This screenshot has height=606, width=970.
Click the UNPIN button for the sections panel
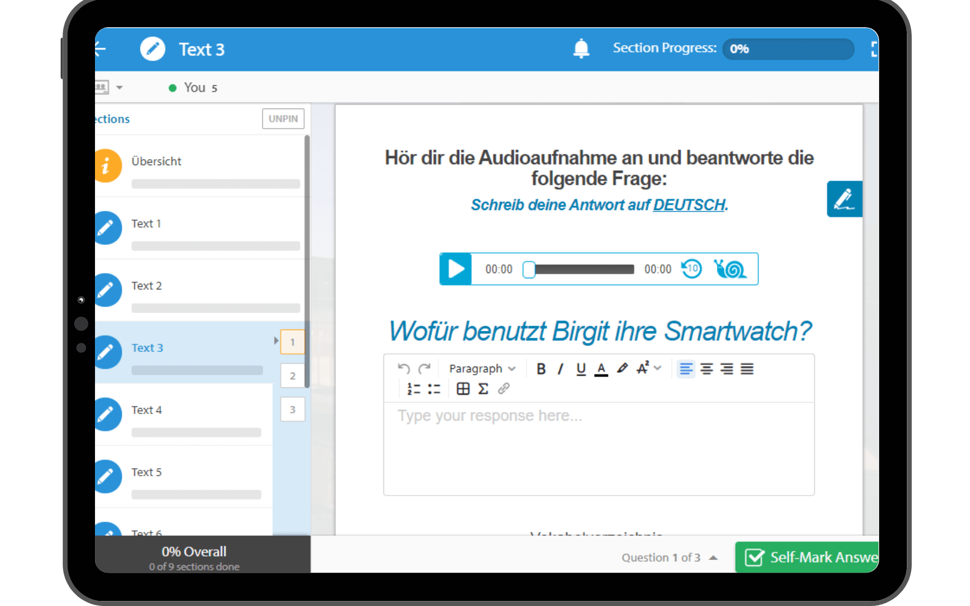[283, 118]
